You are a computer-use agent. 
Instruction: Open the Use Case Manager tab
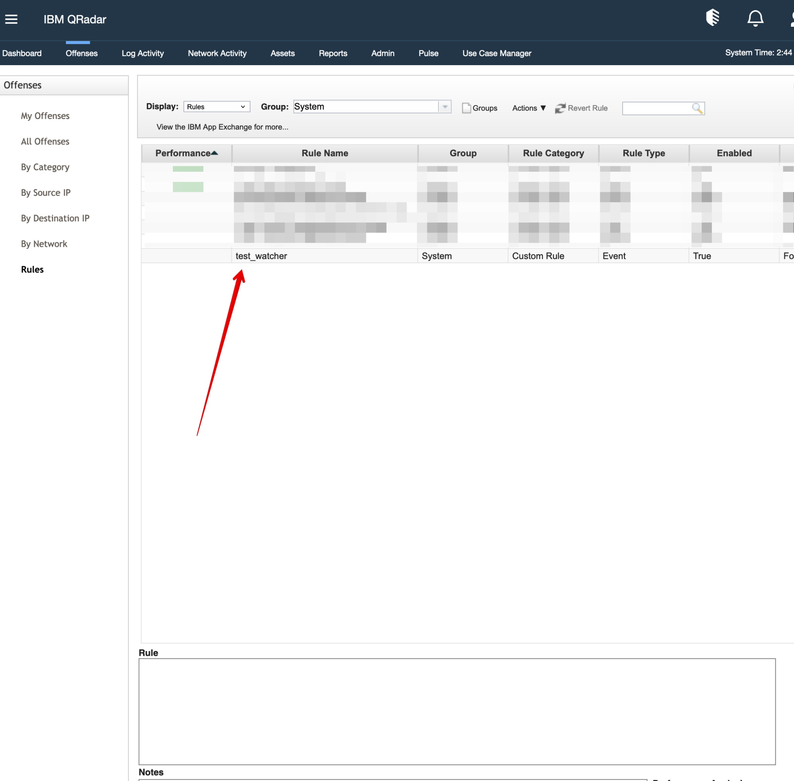coord(497,53)
